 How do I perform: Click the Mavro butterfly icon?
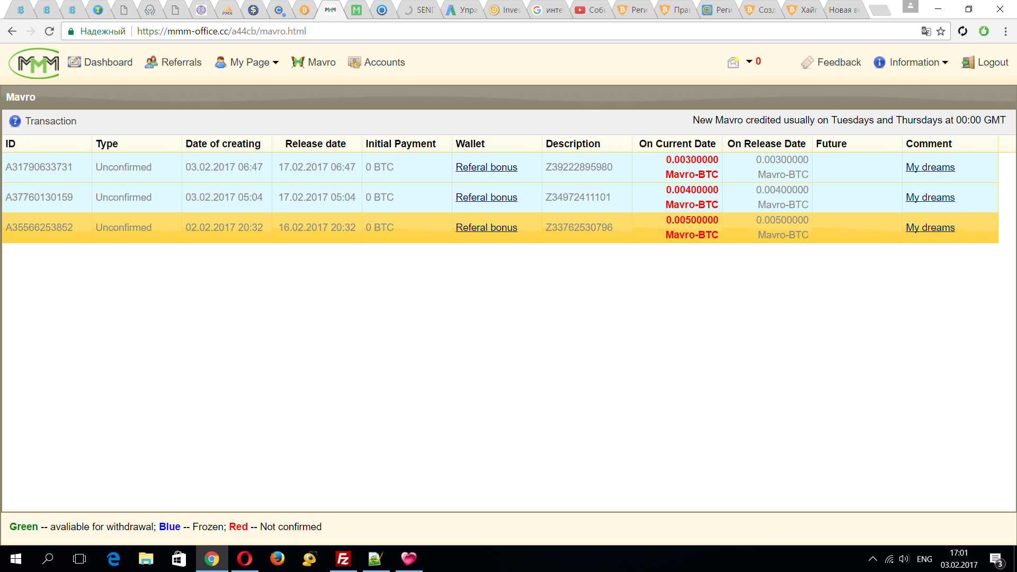pyautogui.click(x=298, y=62)
